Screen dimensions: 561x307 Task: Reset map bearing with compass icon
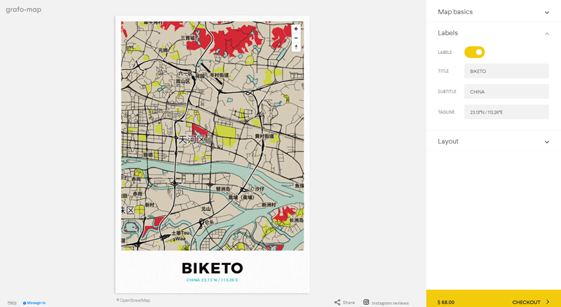(x=296, y=47)
